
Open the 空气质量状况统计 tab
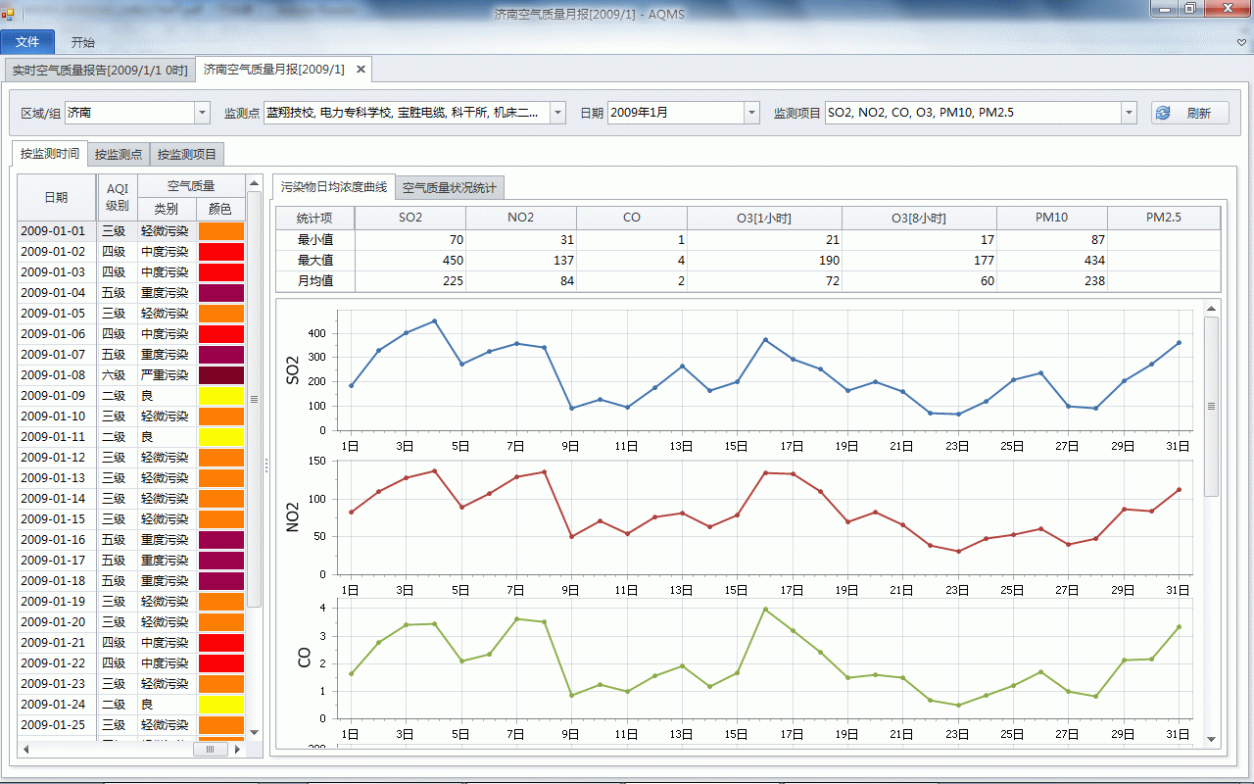coord(450,187)
